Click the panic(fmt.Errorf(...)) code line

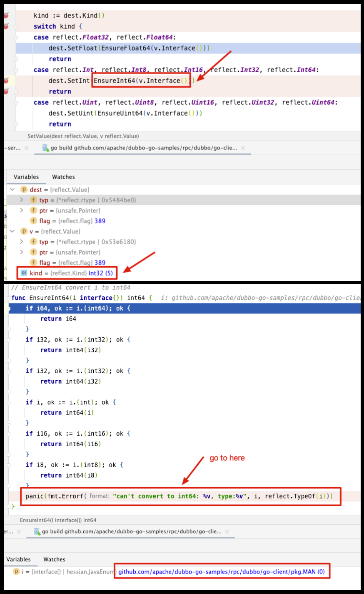179,496
